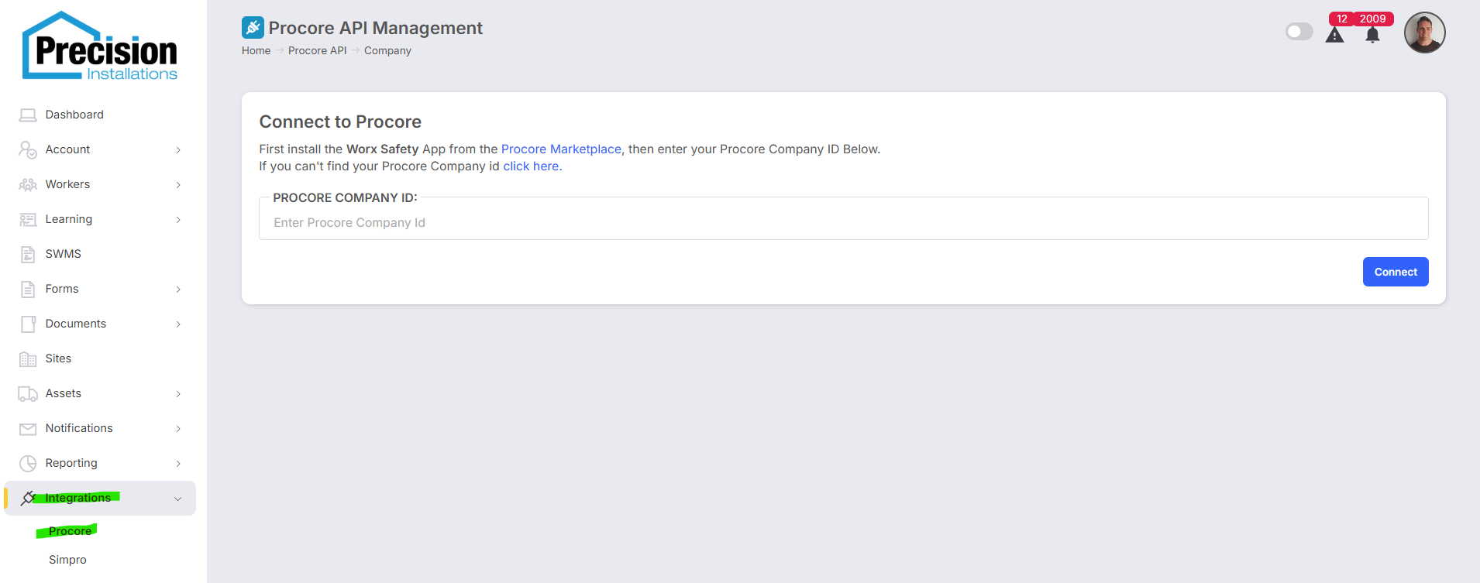This screenshot has height=583, width=1480.
Task: Open the warning alerts triangle icon
Action: click(1334, 35)
